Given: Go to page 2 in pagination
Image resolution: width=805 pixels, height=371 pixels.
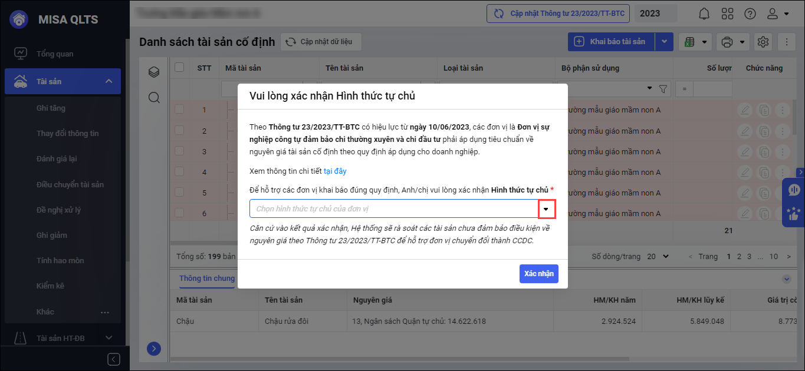Looking at the screenshot, I should point(740,257).
